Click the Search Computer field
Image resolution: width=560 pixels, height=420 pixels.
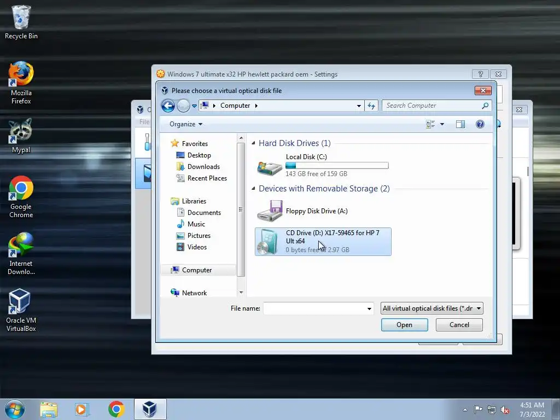[432, 106]
